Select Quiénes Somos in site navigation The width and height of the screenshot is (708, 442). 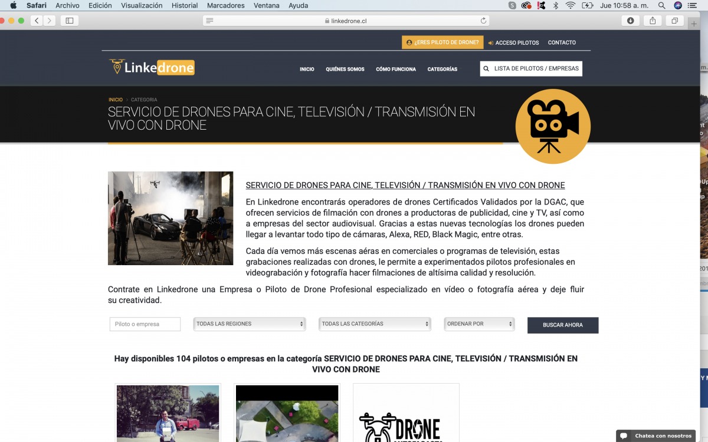coord(345,70)
